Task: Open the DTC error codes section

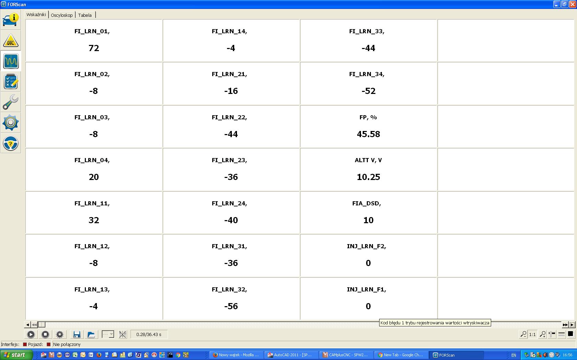Action: click(11, 40)
